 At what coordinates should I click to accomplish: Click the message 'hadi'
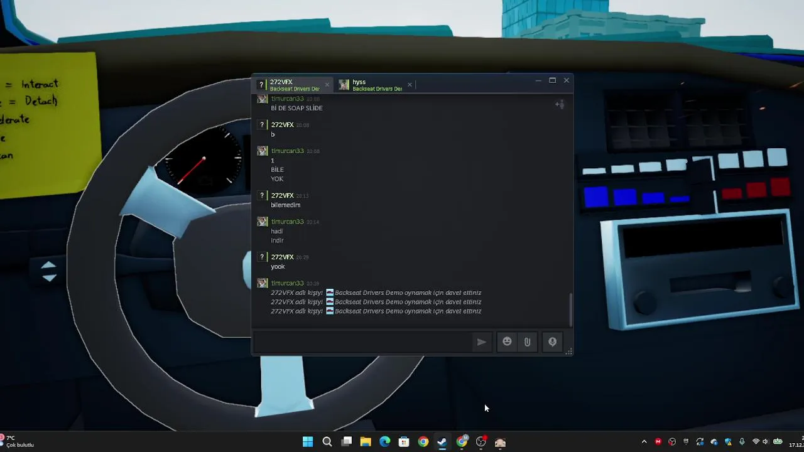(x=276, y=231)
